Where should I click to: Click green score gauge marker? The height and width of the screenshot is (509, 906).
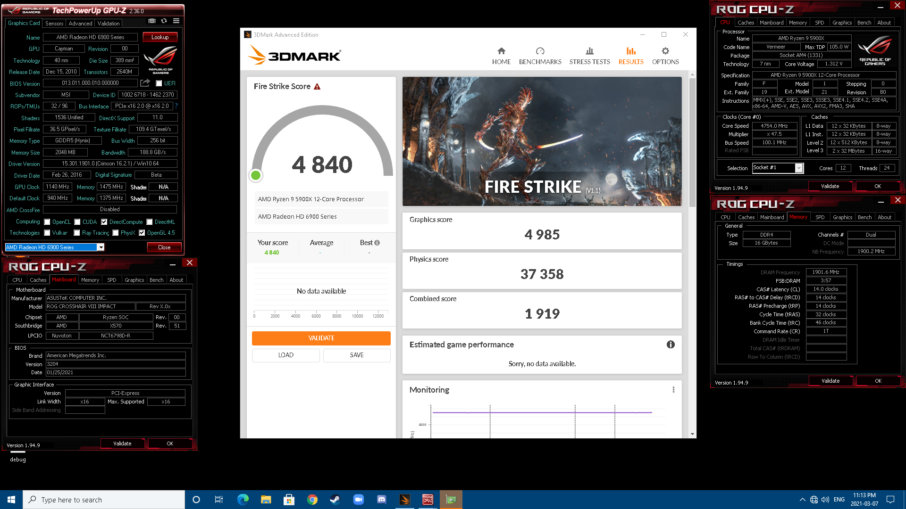point(256,175)
